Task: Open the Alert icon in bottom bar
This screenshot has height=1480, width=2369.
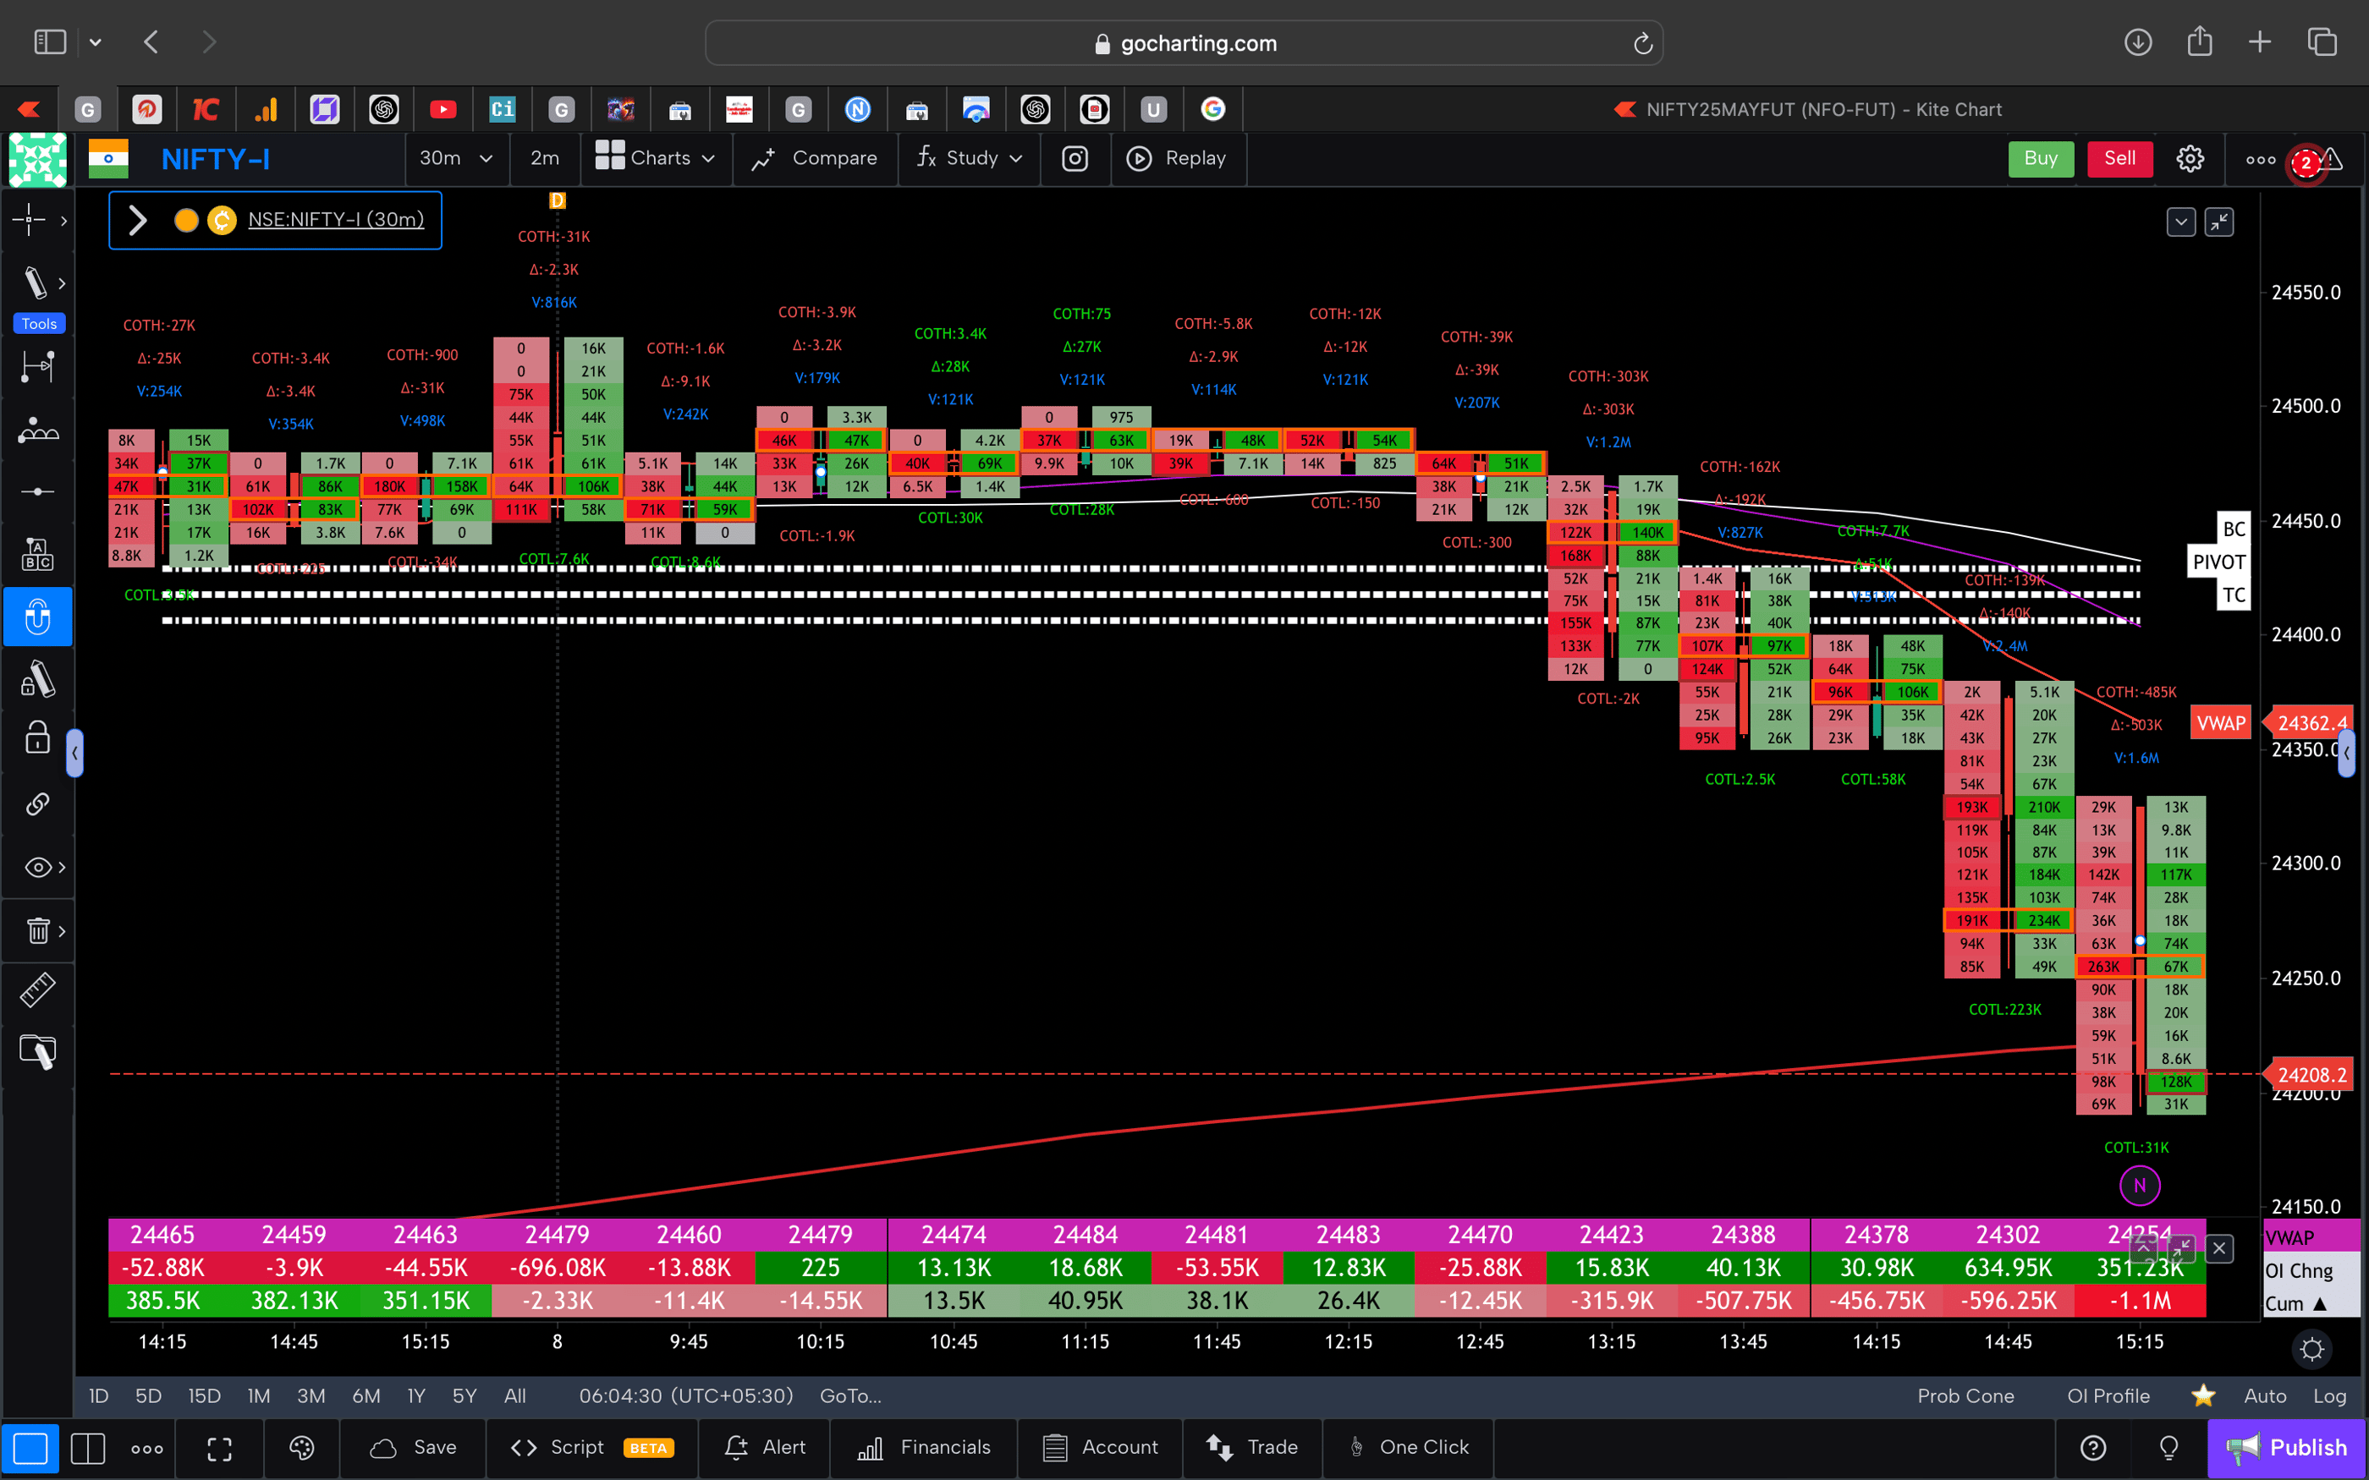Action: [x=765, y=1448]
